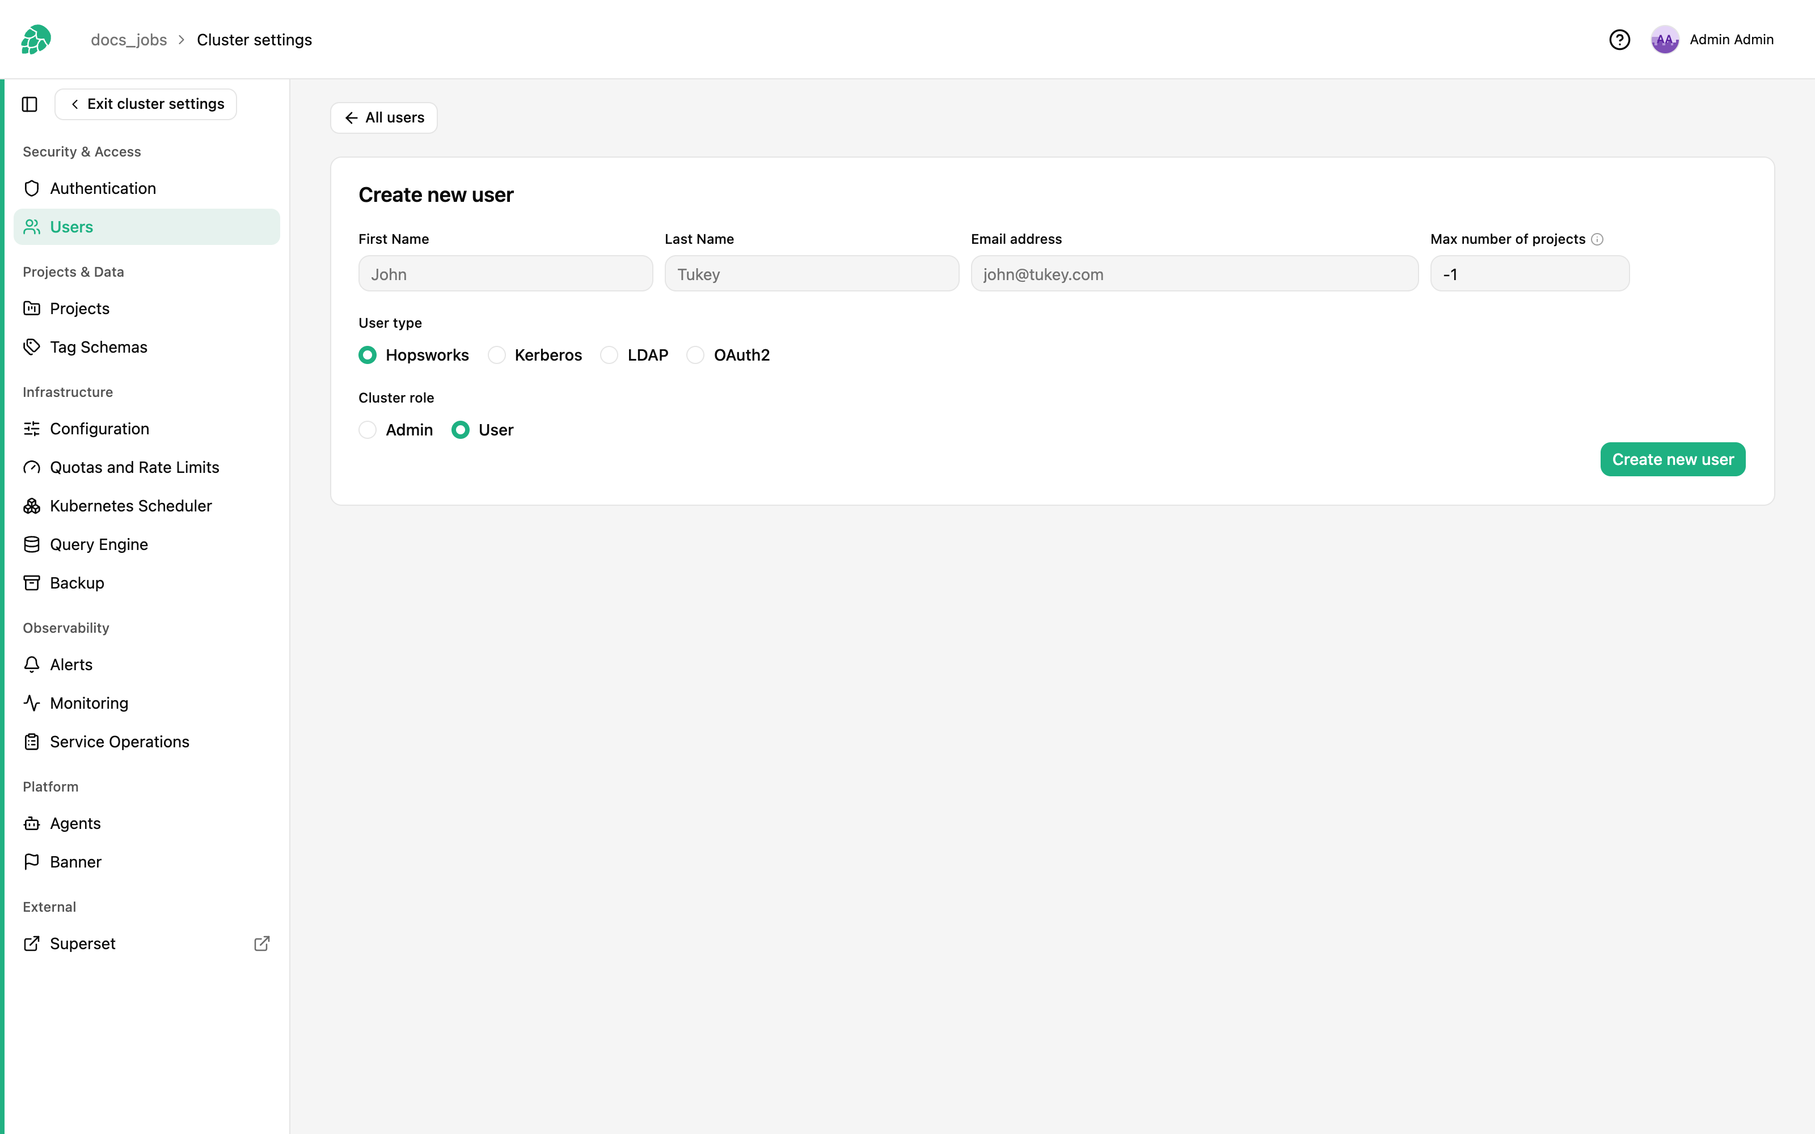Open the help question mark icon
This screenshot has height=1134, width=1815.
1619,40
